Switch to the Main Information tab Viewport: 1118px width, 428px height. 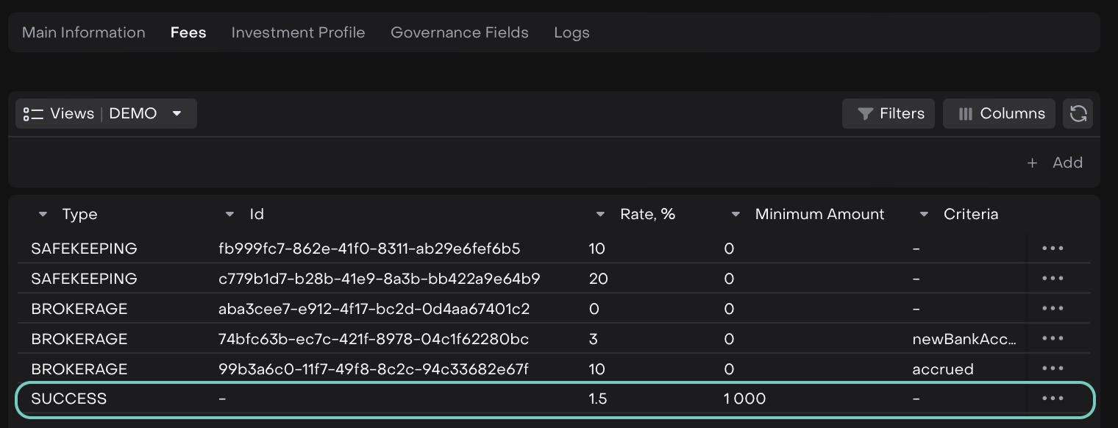84,33
